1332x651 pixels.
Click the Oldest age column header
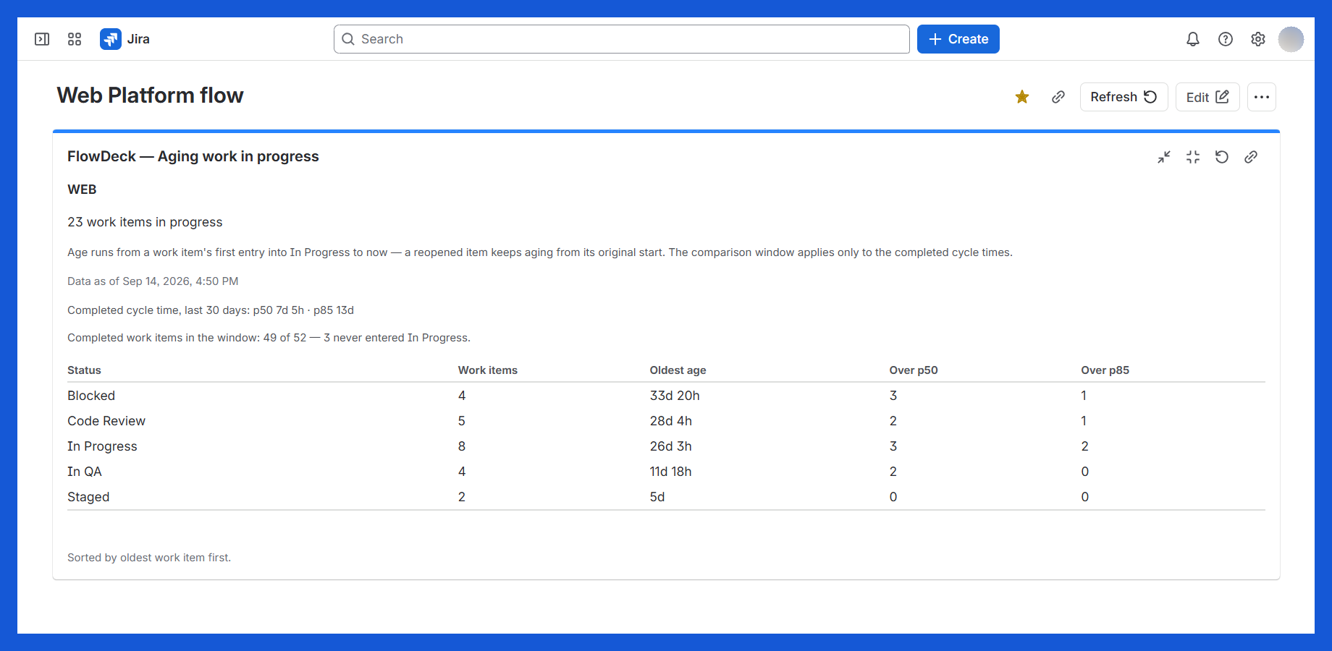click(678, 370)
